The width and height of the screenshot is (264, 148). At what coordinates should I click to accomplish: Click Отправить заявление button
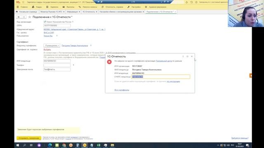click(x=29, y=138)
